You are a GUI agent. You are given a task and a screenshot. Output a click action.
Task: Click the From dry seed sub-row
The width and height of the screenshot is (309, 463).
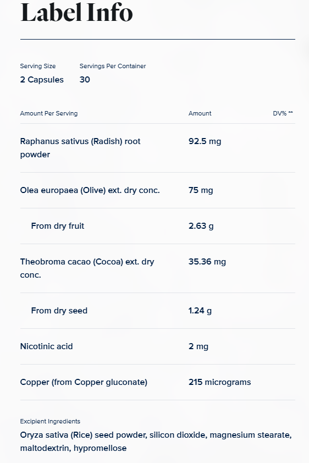click(x=158, y=311)
